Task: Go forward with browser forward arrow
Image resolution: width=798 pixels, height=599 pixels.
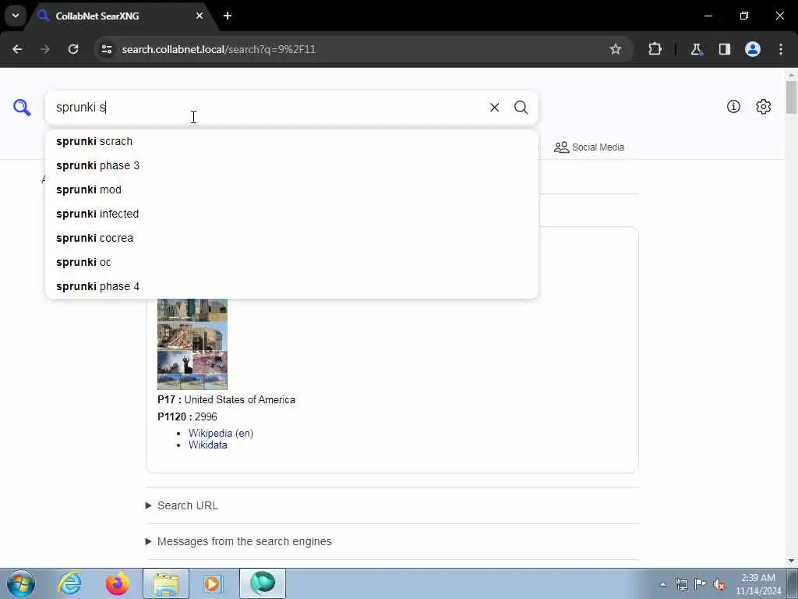Action: click(x=45, y=49)
